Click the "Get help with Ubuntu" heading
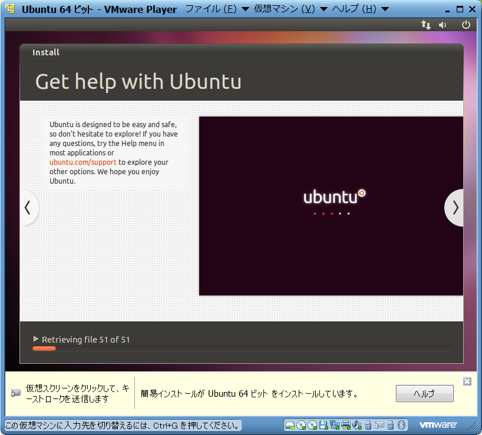 point(138,82)
